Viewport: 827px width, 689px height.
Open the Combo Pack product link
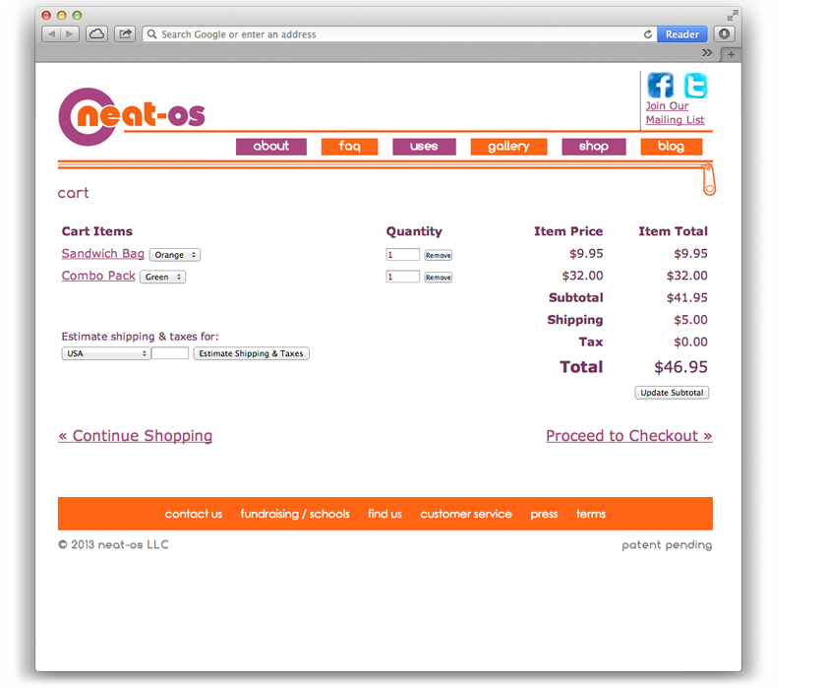click(x=98, y=277)
